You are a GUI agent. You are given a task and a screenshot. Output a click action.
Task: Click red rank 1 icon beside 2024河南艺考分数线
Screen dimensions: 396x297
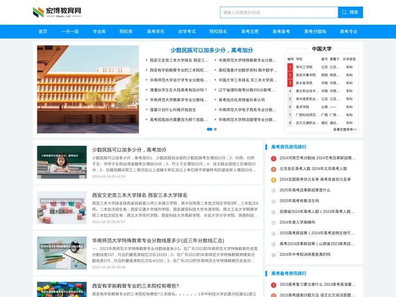pyautogui.click(x=273, y=158)
